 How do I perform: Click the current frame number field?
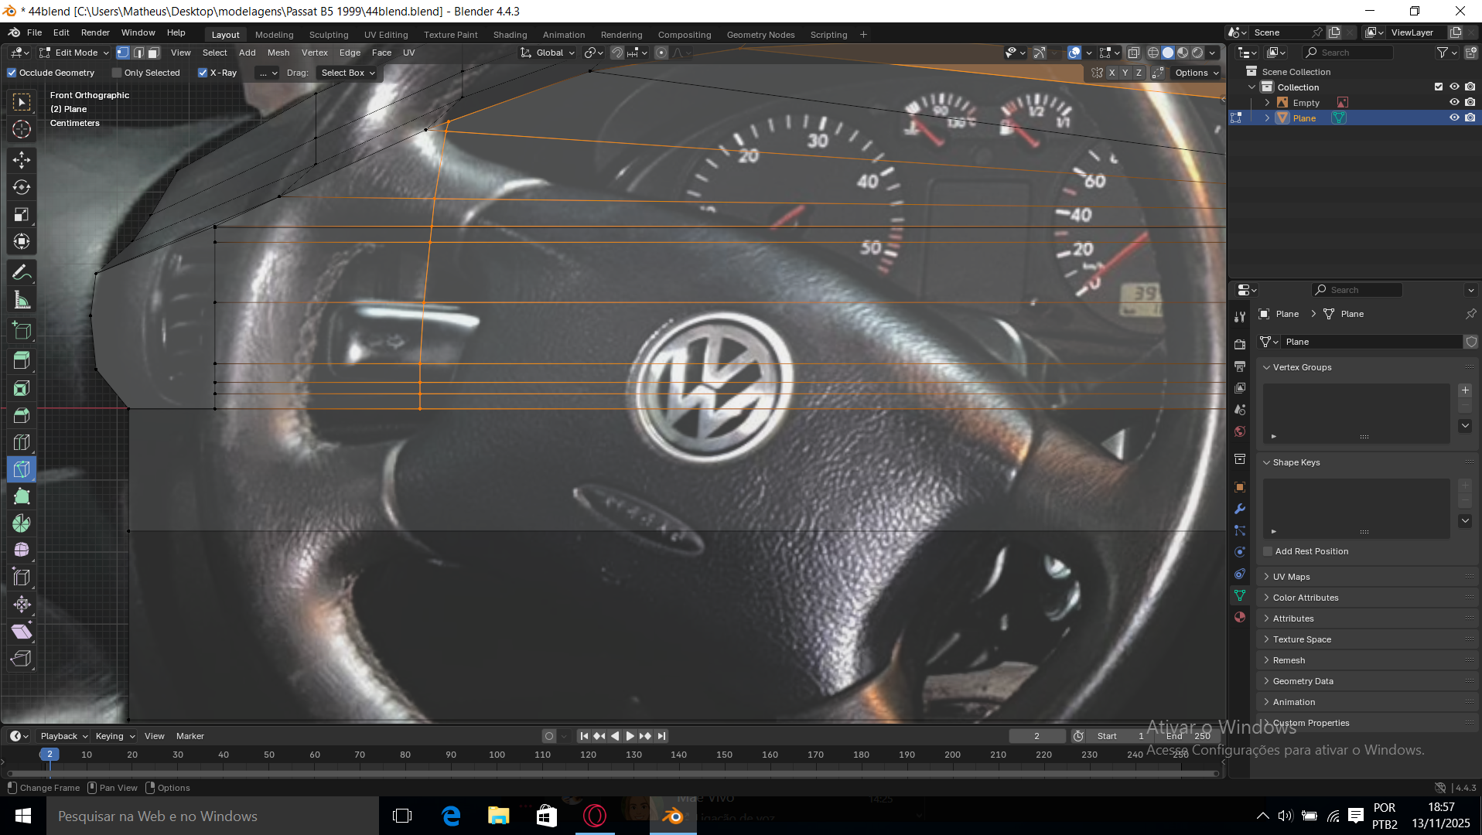[1037, 736]
